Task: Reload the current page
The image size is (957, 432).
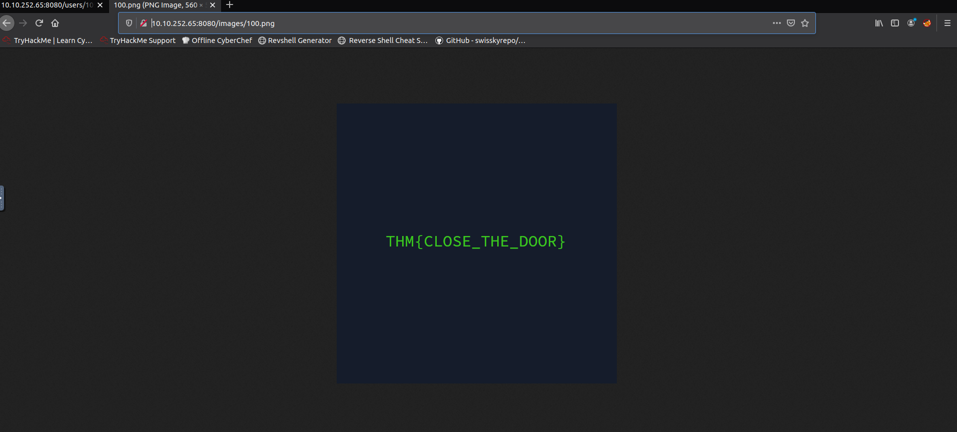Action: [39, 23]
